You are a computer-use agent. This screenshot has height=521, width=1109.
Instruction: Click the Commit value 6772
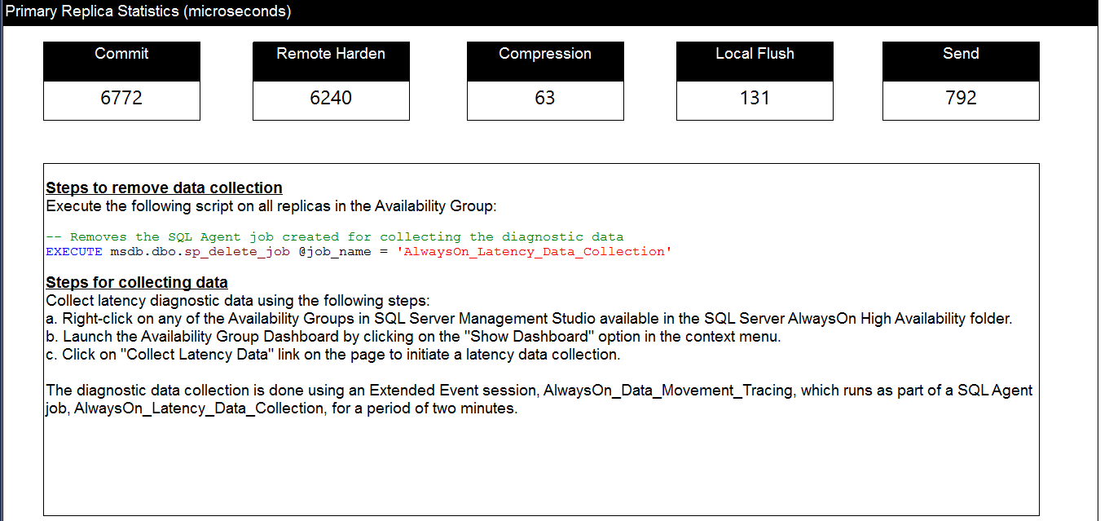pos(121,99)
